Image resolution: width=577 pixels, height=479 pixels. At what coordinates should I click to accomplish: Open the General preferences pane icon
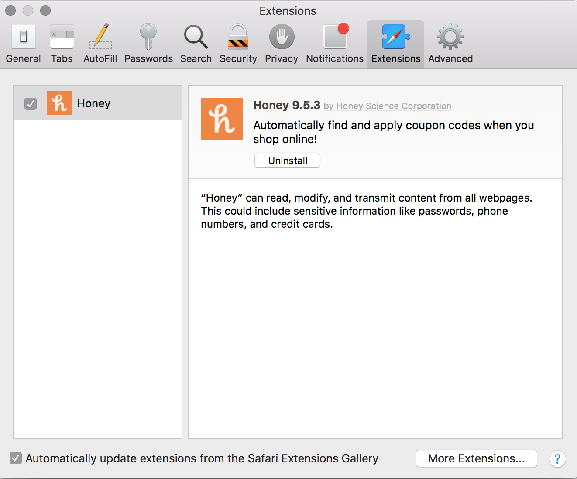pyautogui.click(x=24, y=37)
